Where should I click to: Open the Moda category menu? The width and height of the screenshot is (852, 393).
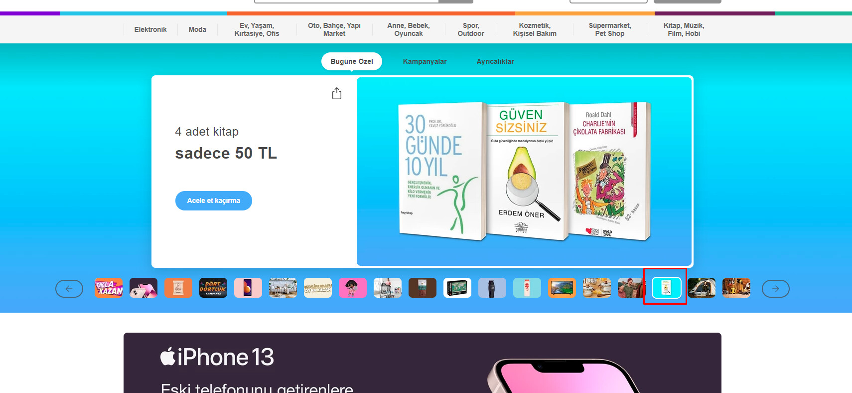coord(197,29)
